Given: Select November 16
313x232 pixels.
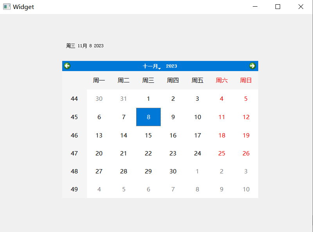Looking at the screenshot, I should click(173, 135).
